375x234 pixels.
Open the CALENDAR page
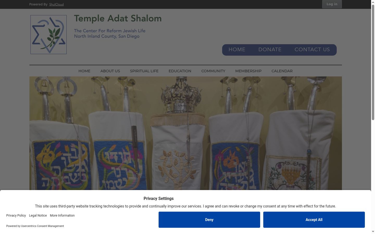pos(282,71)
